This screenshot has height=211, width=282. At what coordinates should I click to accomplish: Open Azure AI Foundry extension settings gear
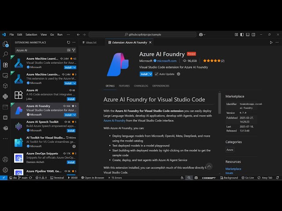click(178, 74)
